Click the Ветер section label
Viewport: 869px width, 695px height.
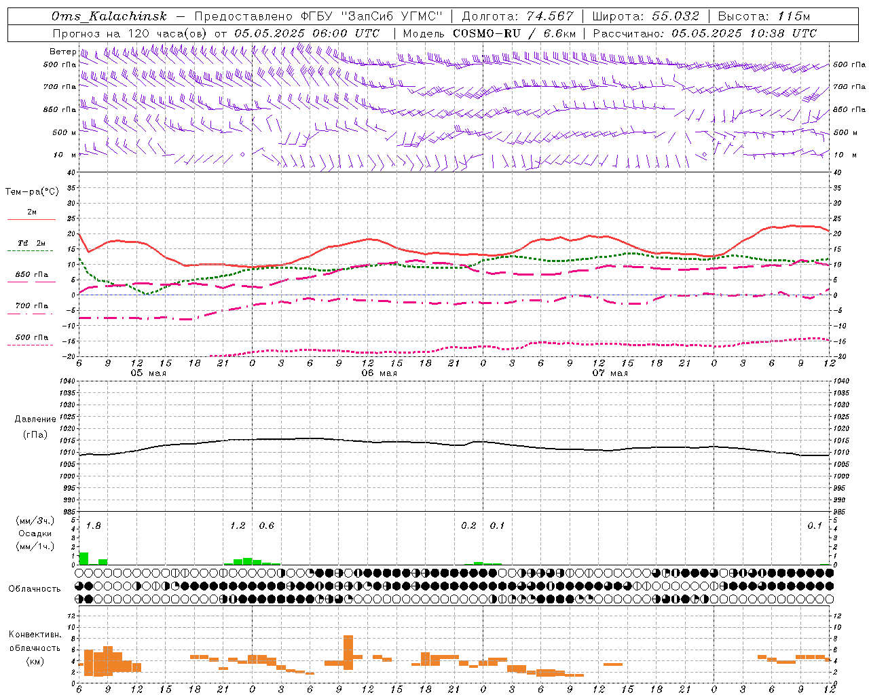coord(62,52)
